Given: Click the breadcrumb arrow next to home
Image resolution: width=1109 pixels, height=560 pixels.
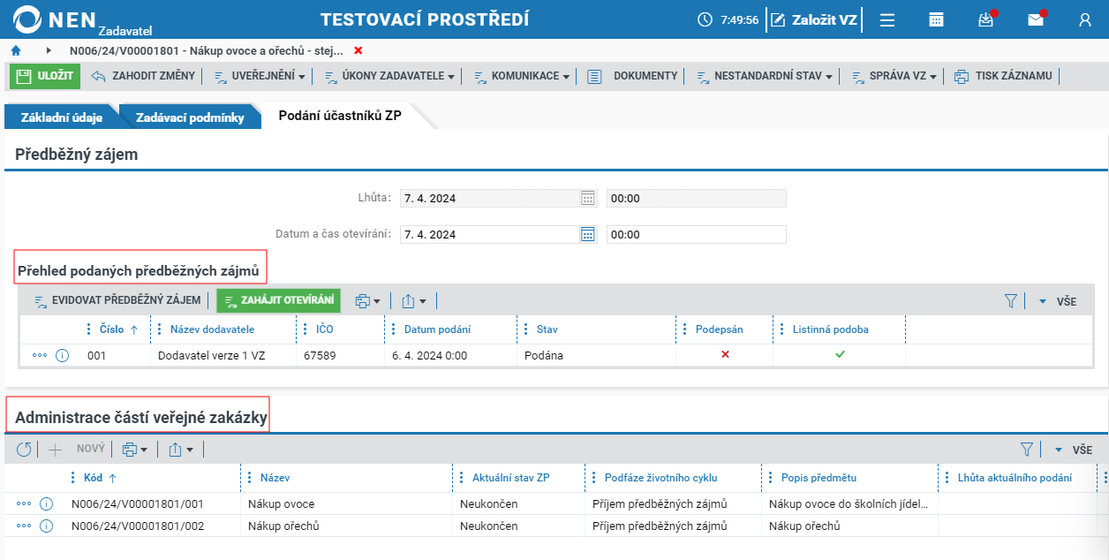Looking at the screenshot, I should 49,50.
